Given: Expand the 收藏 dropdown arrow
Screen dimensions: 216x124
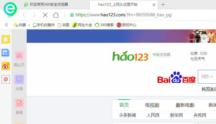Looking at the screenshot, I should (x=29, y=25).
